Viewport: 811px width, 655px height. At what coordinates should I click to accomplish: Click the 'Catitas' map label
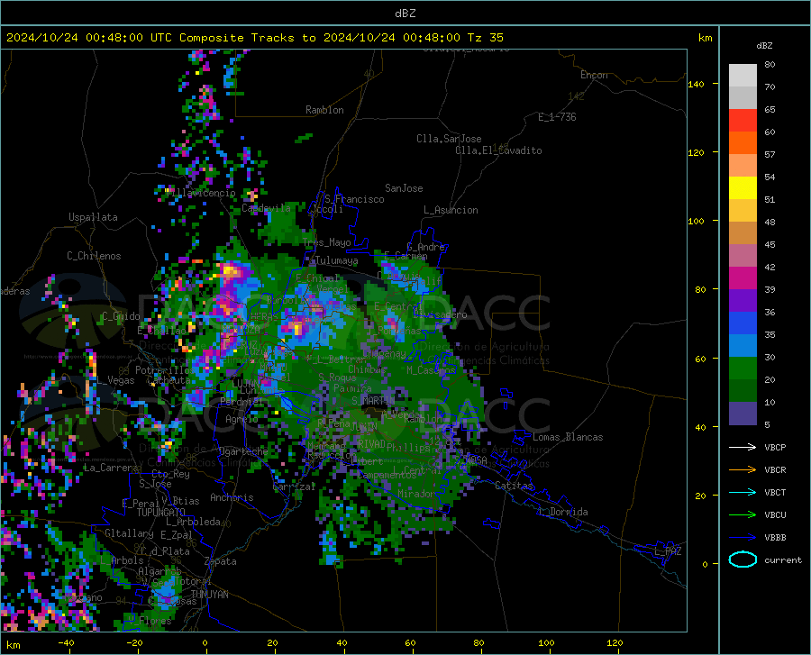tap(514, 486)
